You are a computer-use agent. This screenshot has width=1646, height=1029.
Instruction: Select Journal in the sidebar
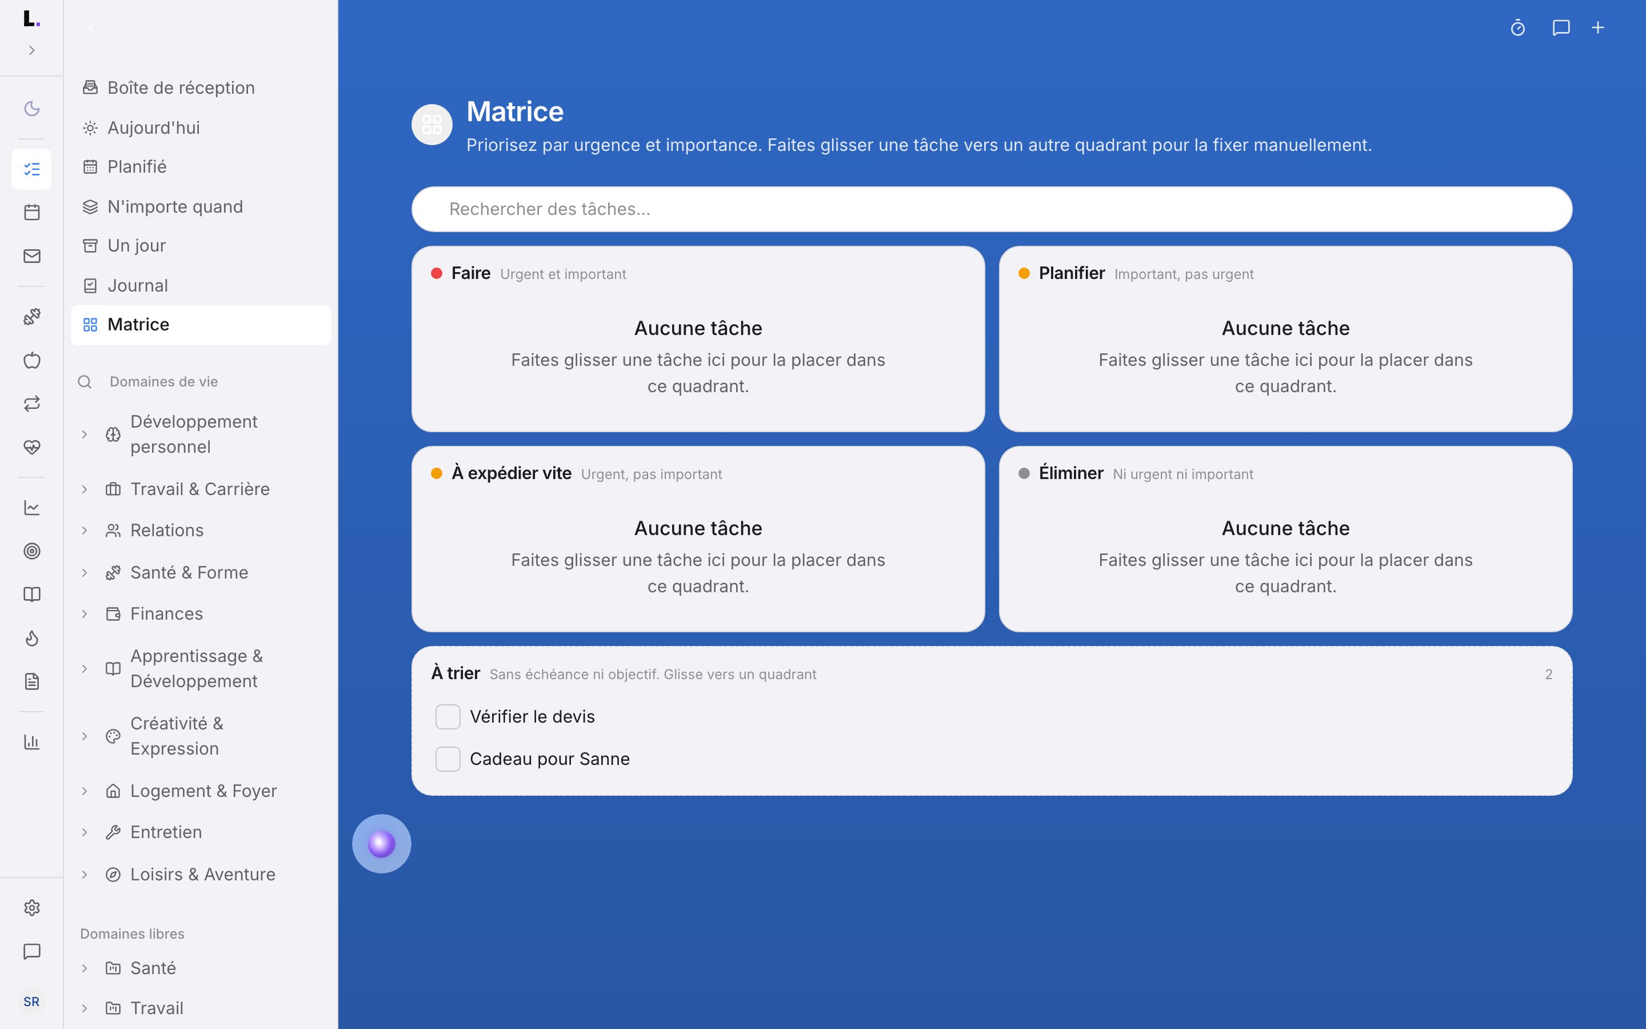pyautogui.click(x=201, y=285)
